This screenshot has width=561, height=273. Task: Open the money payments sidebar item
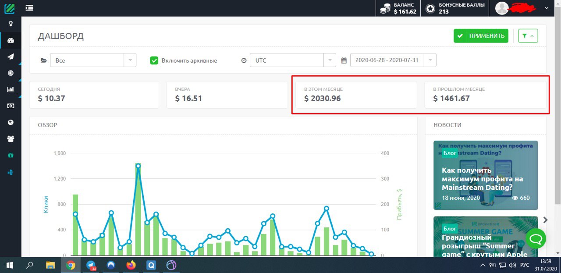(11, 106)
